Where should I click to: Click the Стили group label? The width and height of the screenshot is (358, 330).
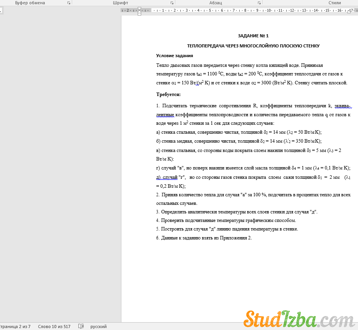tap(334, 3)
